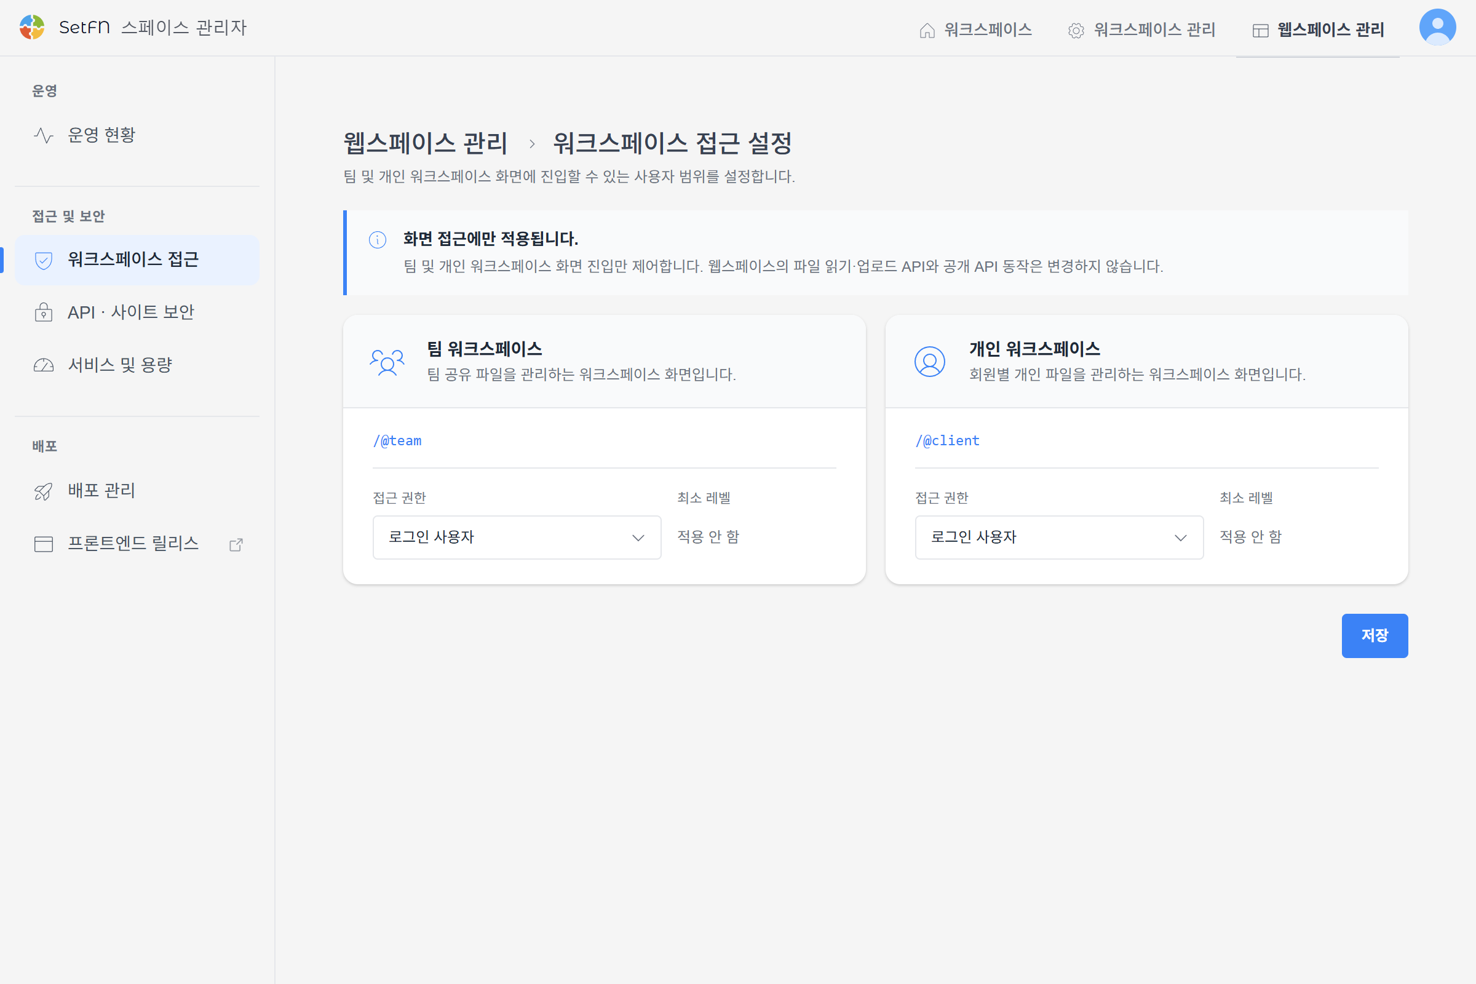Click 적용 안 함 under personal 최소 레벨
Viewport: 1476px width, 984px height.
coord(1251,537)
